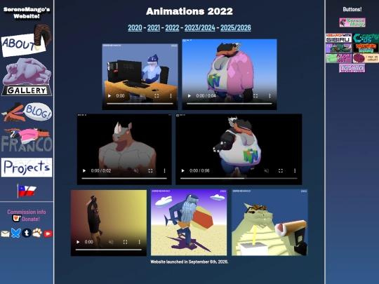
Task: Open fullscreen on the pink jacket video
Action: coord(255,96)
